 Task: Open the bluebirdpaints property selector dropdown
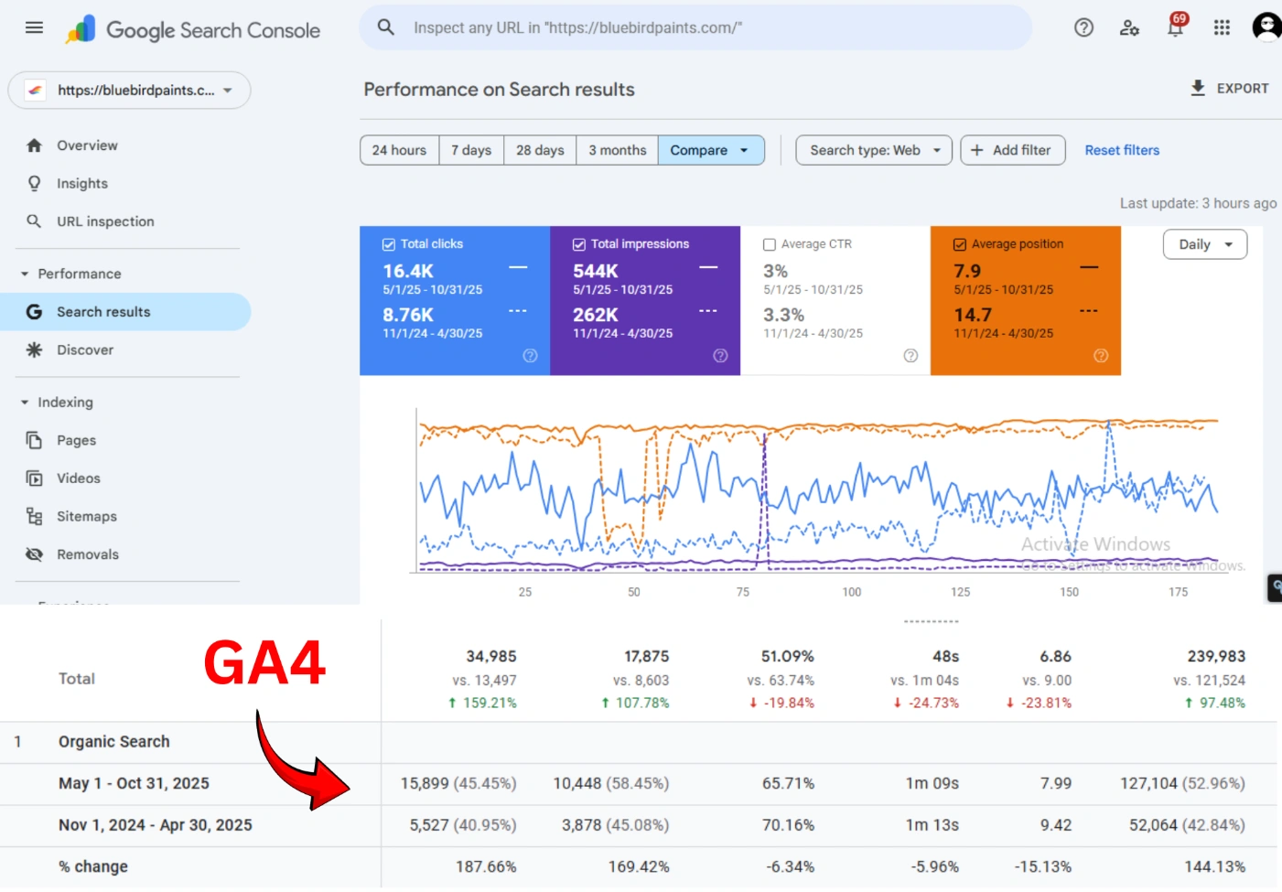coord(129,91)
